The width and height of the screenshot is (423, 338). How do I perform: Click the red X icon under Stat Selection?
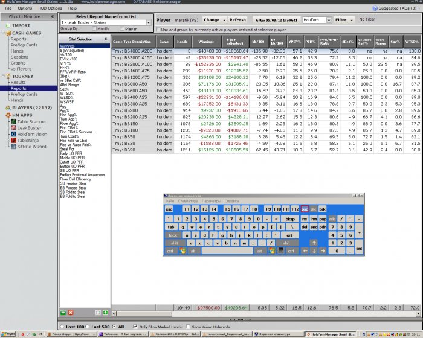pos(71,313)
